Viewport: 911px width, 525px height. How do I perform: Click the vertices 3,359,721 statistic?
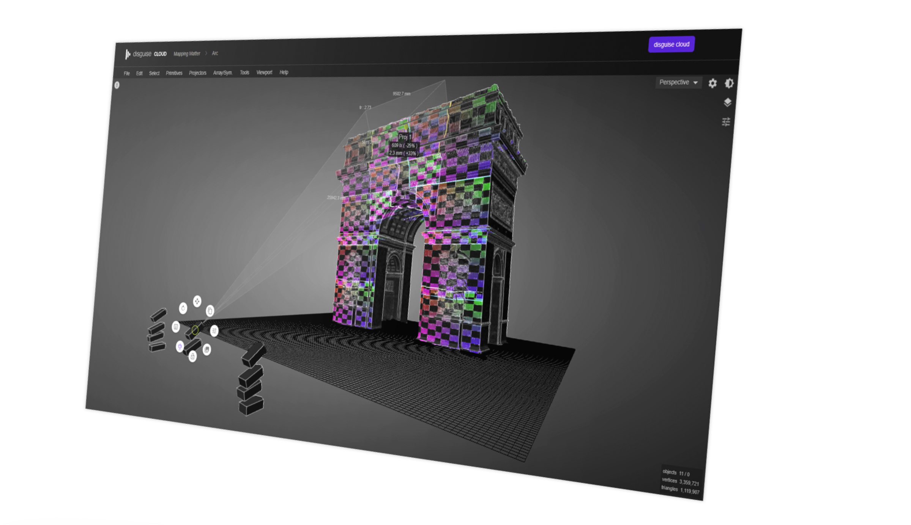(x=680, y=481)
